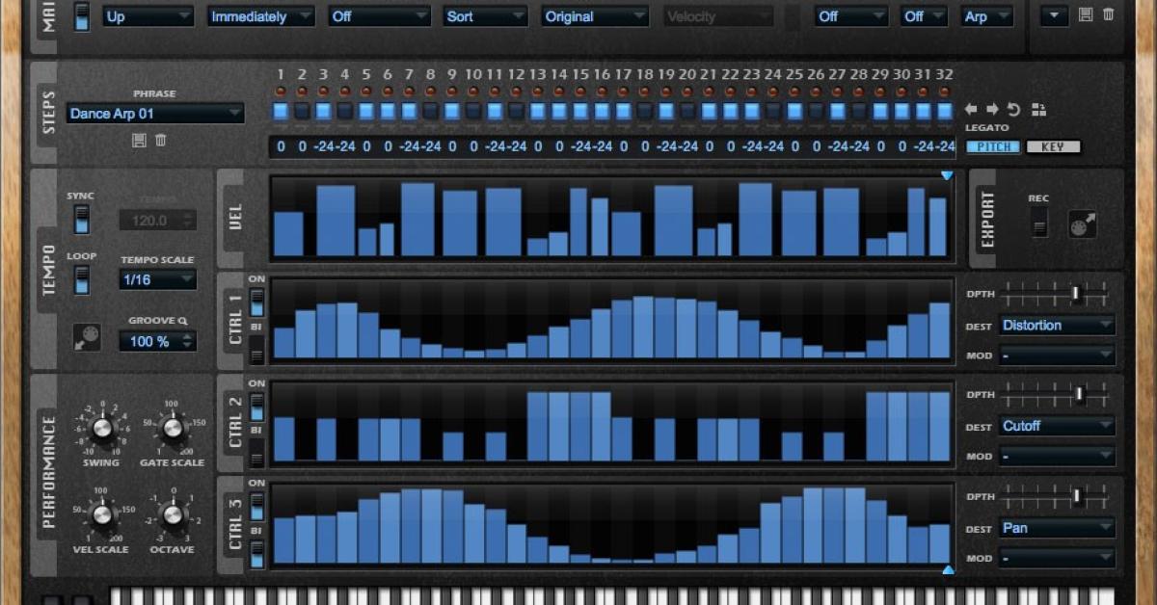Click the MIDI import icon in Tempo section
1157x605 pixels.
click(87, 337)
